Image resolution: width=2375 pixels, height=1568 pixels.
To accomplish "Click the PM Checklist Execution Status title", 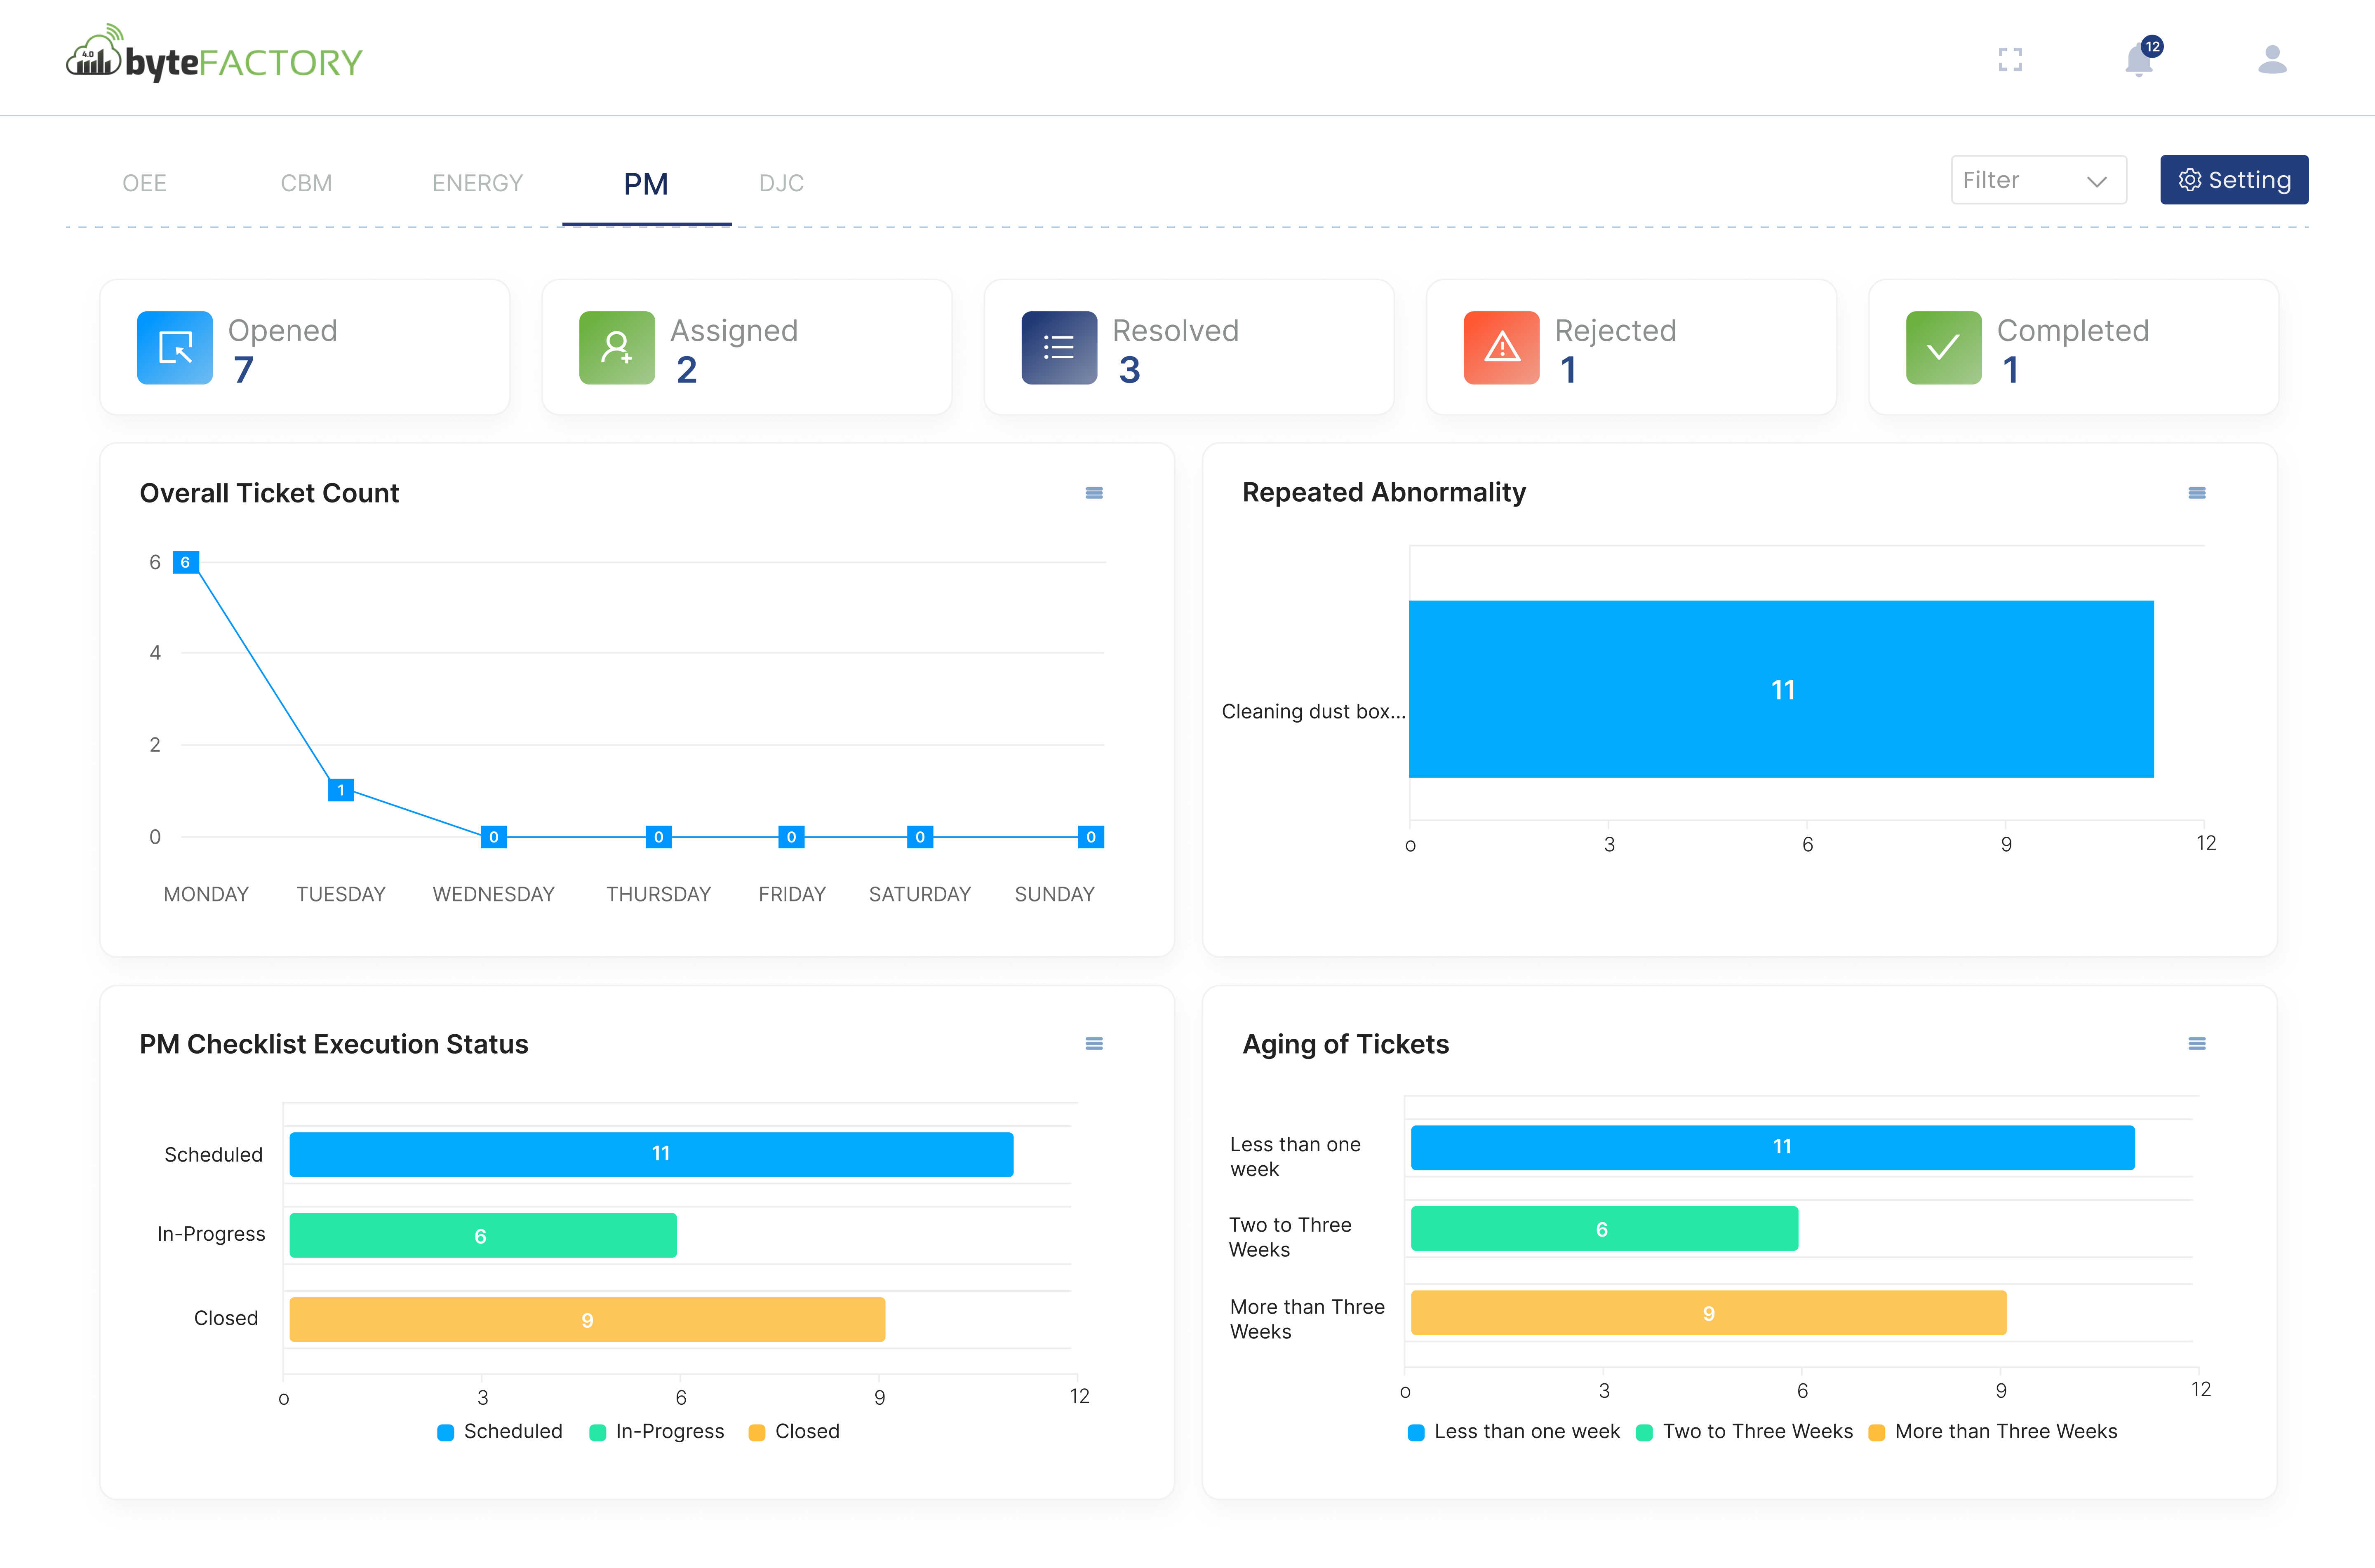I will coord(333,1044).
